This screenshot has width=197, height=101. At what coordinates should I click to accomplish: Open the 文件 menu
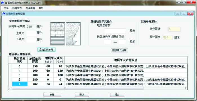pos(6,8)
